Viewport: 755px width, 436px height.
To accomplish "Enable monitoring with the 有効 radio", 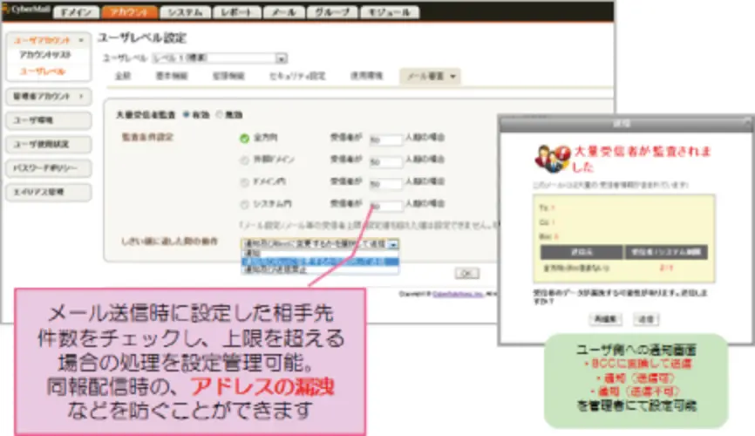I will 186,113.
